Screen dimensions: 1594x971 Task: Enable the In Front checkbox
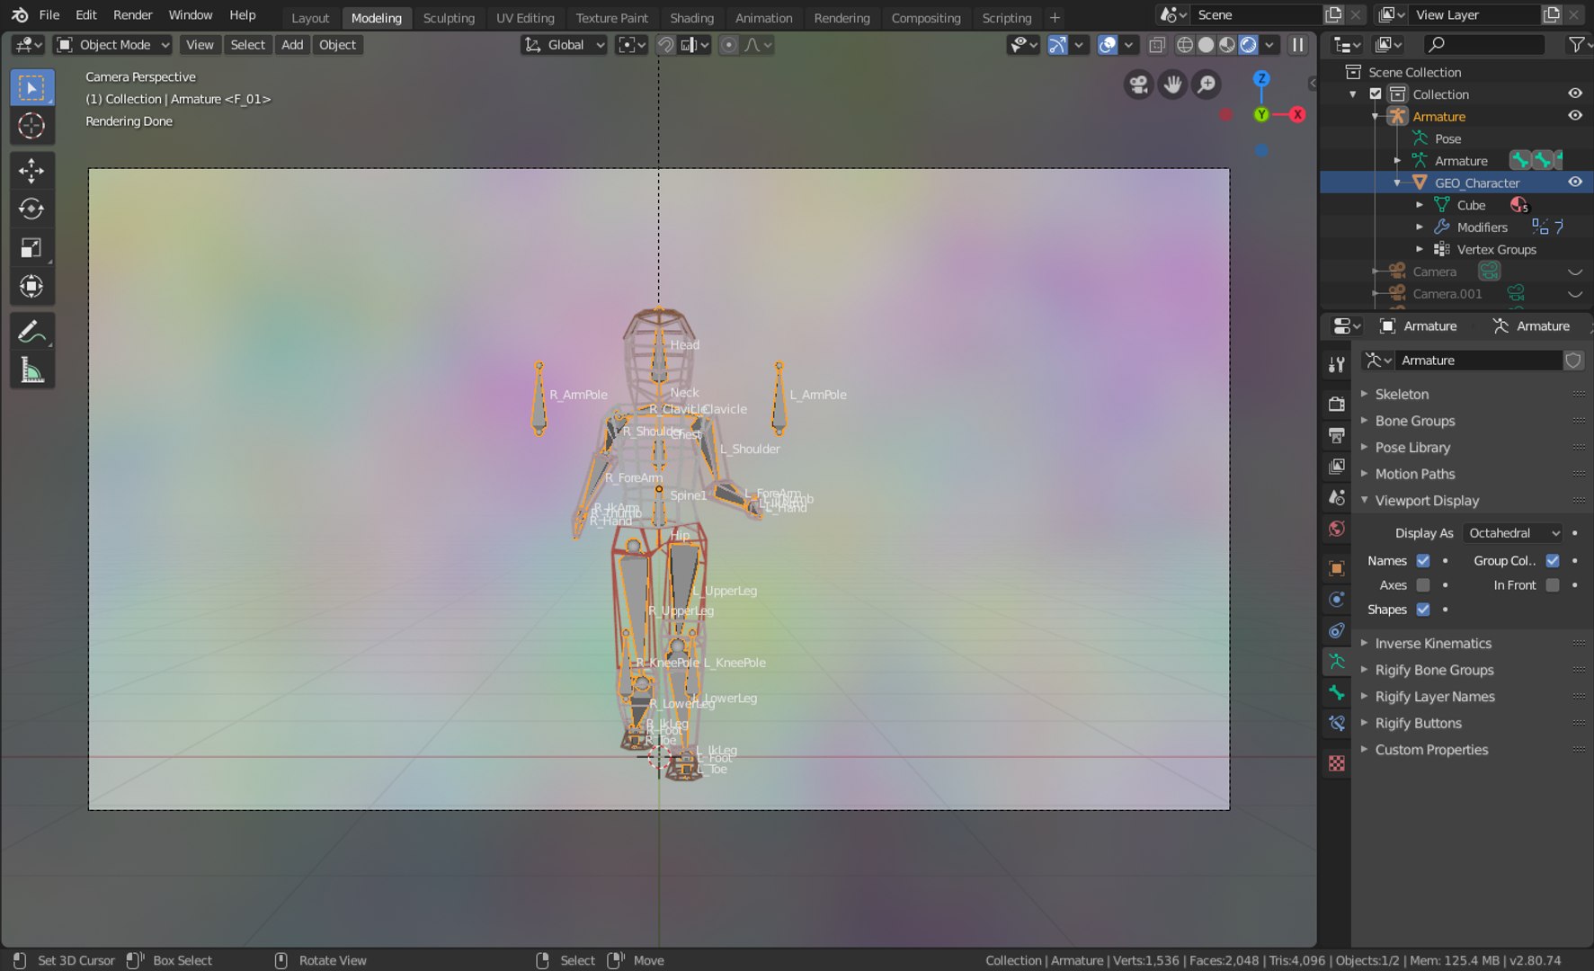1553,585
